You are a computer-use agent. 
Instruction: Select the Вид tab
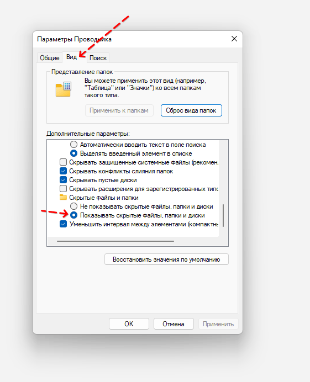pos(71,57)
